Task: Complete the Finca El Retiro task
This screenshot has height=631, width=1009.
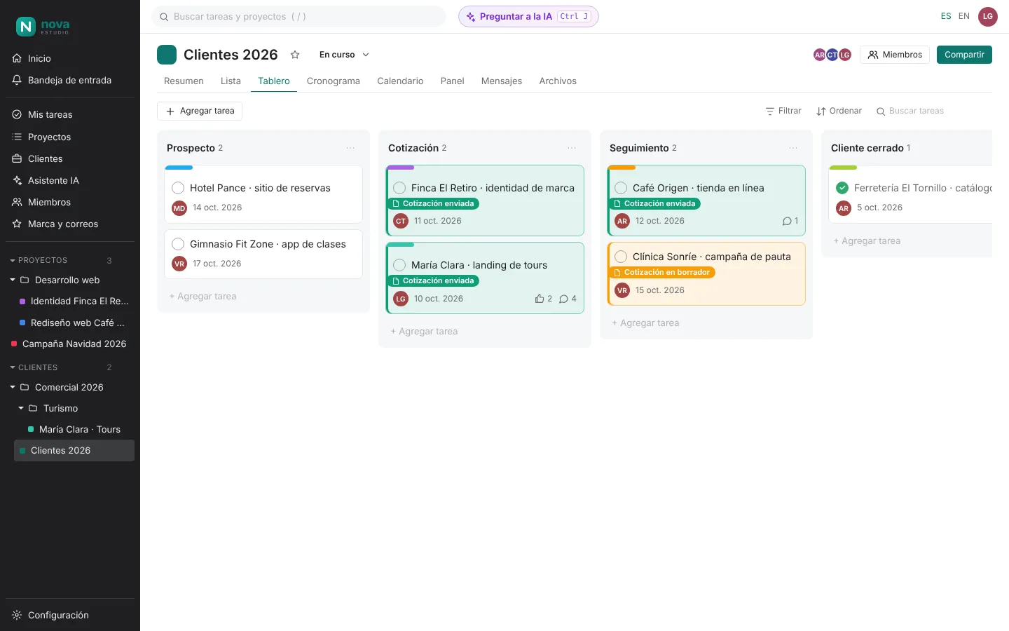Action: (x=399, y=188)
